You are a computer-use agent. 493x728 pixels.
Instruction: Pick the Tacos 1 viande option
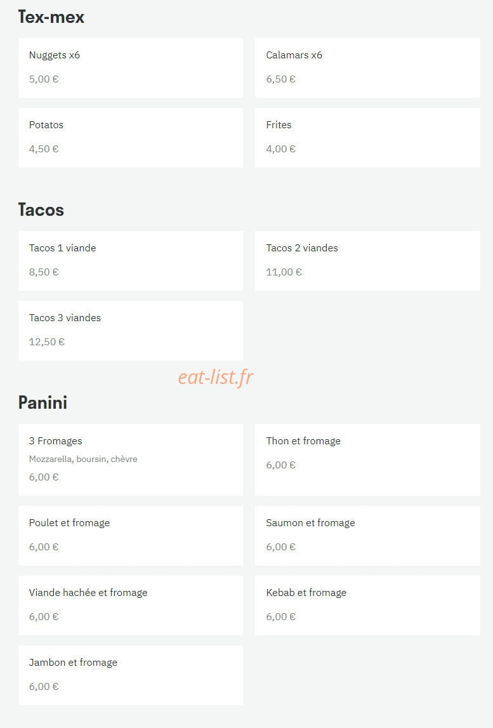pos(131,261)
